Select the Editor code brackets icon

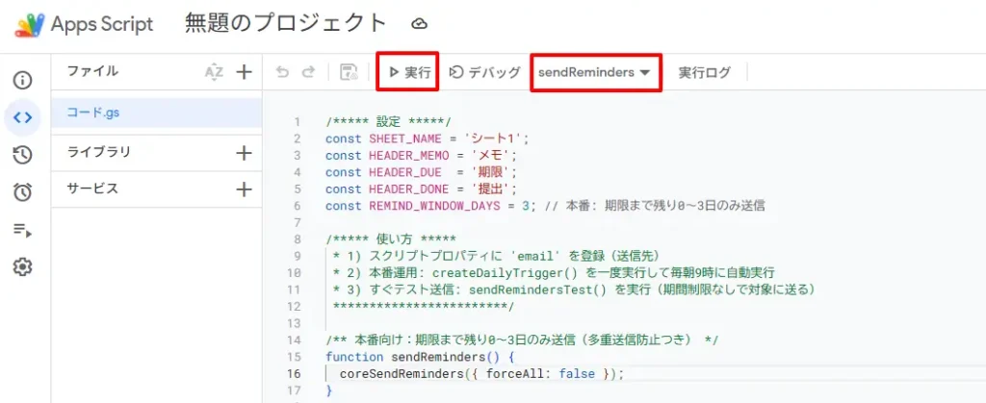(x=22, y=117)
